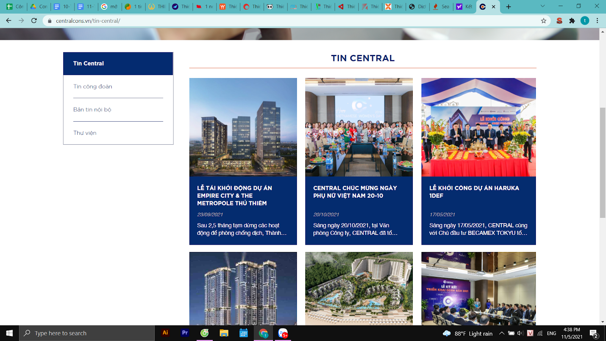Screen dimensions: 606x341
Task: Open 'Lễ tái khởi động dự án Empire City' title
Action: pyautogui.click(x=234, y=196)
